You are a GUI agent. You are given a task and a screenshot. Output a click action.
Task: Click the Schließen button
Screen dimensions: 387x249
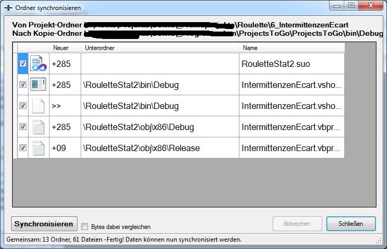click(x=351, y=224)
